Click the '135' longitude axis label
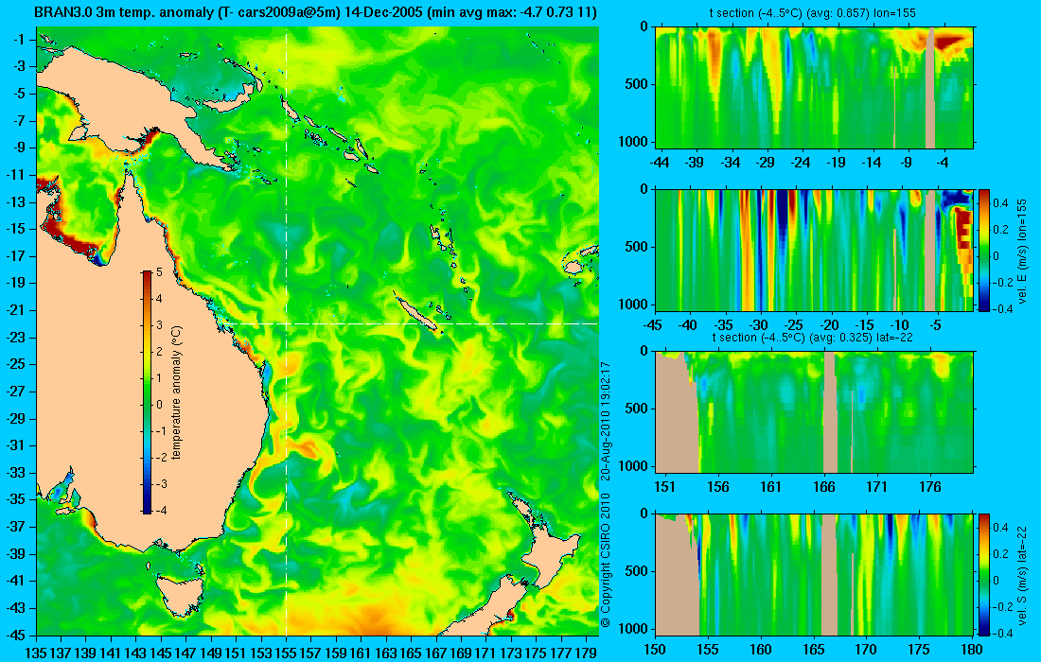Screen dimensions: 1041x662 click(36, 653)
